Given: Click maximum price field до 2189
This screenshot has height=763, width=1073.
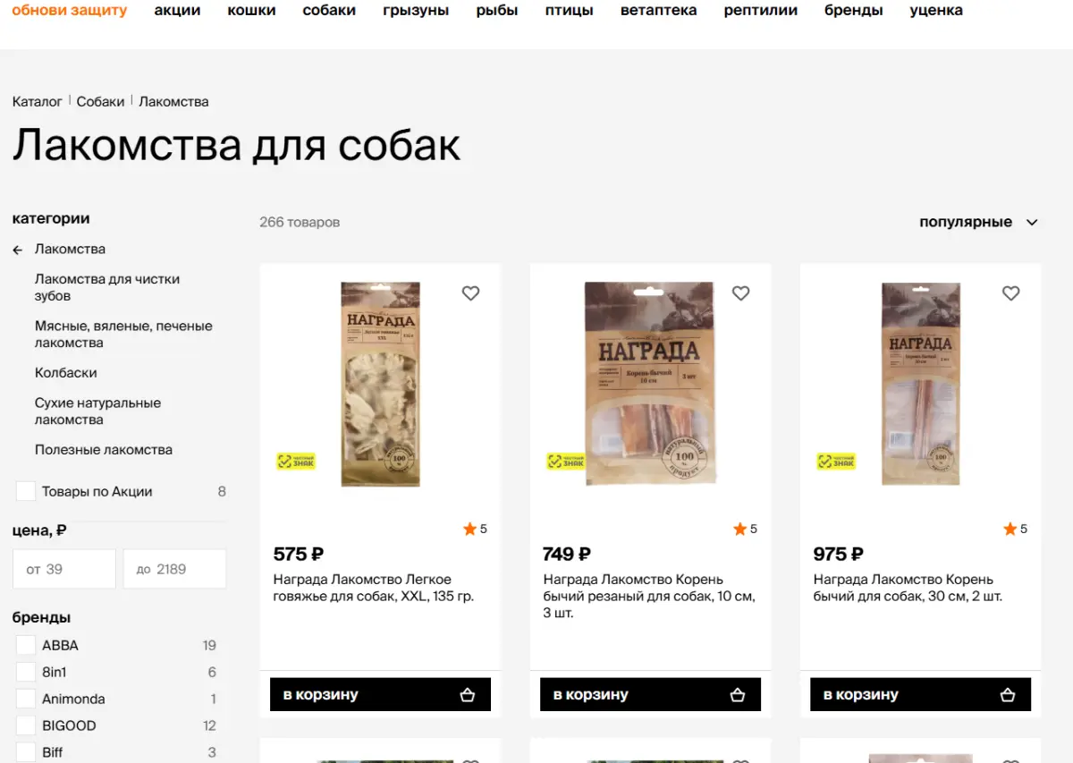Looking at the screenshot, I should pos(174,569).
